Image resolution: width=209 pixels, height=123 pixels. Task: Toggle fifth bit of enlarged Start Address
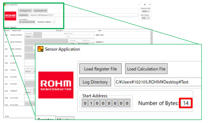pos(109,103)
